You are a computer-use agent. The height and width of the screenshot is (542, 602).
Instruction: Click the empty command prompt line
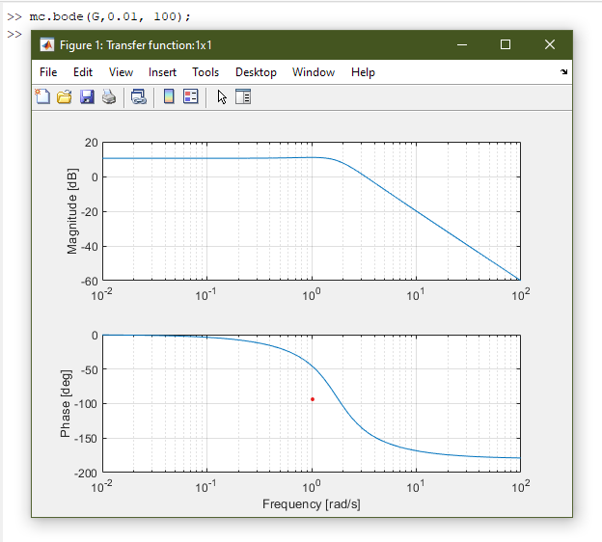pos(14,34)
